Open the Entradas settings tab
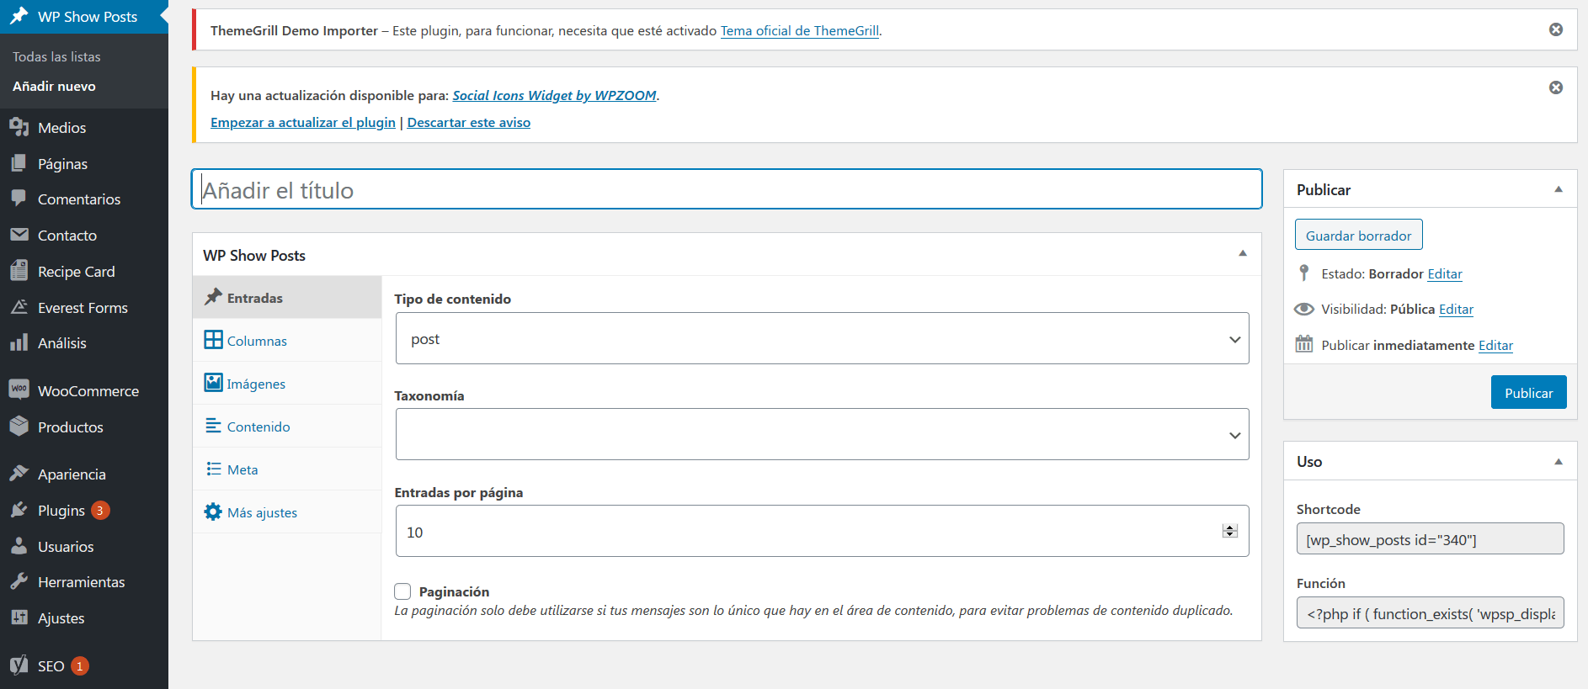 [287, 297]
